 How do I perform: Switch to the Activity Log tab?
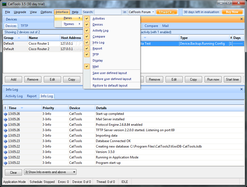[x=14, y=96]
